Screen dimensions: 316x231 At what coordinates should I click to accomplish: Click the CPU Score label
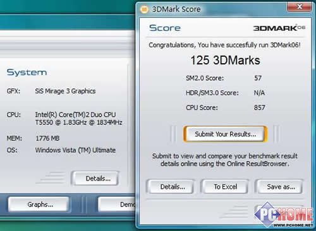[202, 108]
